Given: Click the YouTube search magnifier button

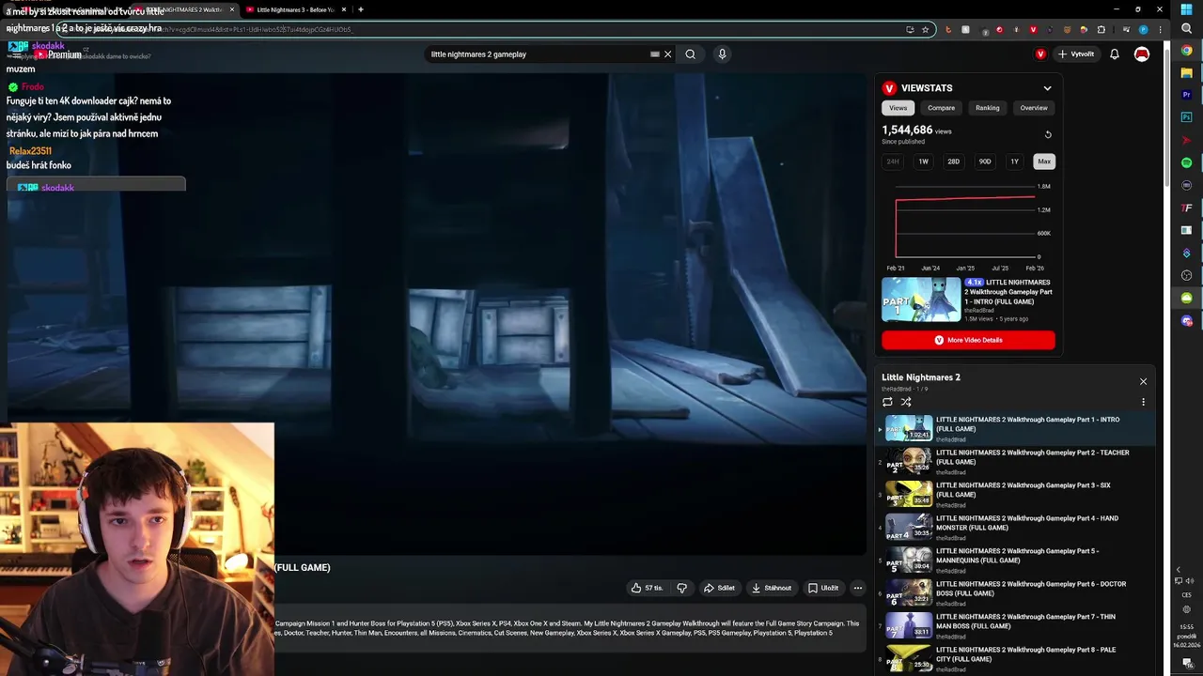Looking at the screenshot, I should tap(690, 54).
